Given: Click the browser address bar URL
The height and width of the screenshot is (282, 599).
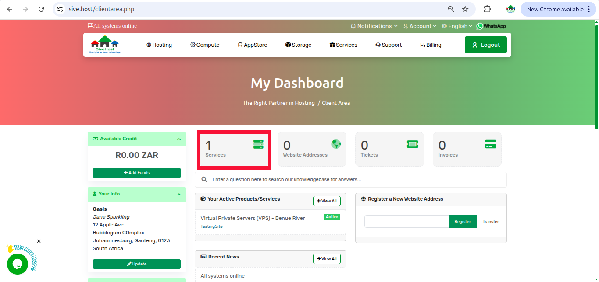Looking at the screenshot, I should pyautogui.click(x=101, y=9).
